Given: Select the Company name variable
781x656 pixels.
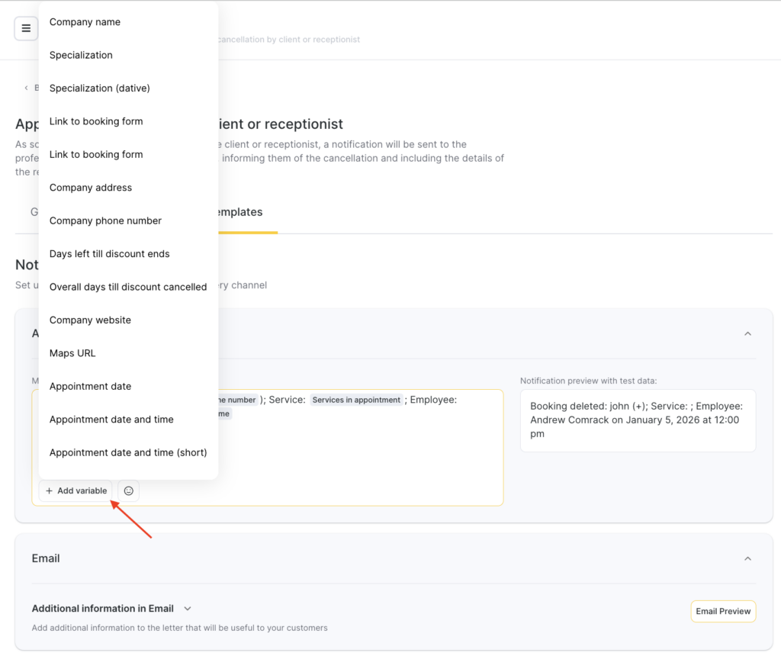Looking at the screenshot, I should tap(85, 22).
